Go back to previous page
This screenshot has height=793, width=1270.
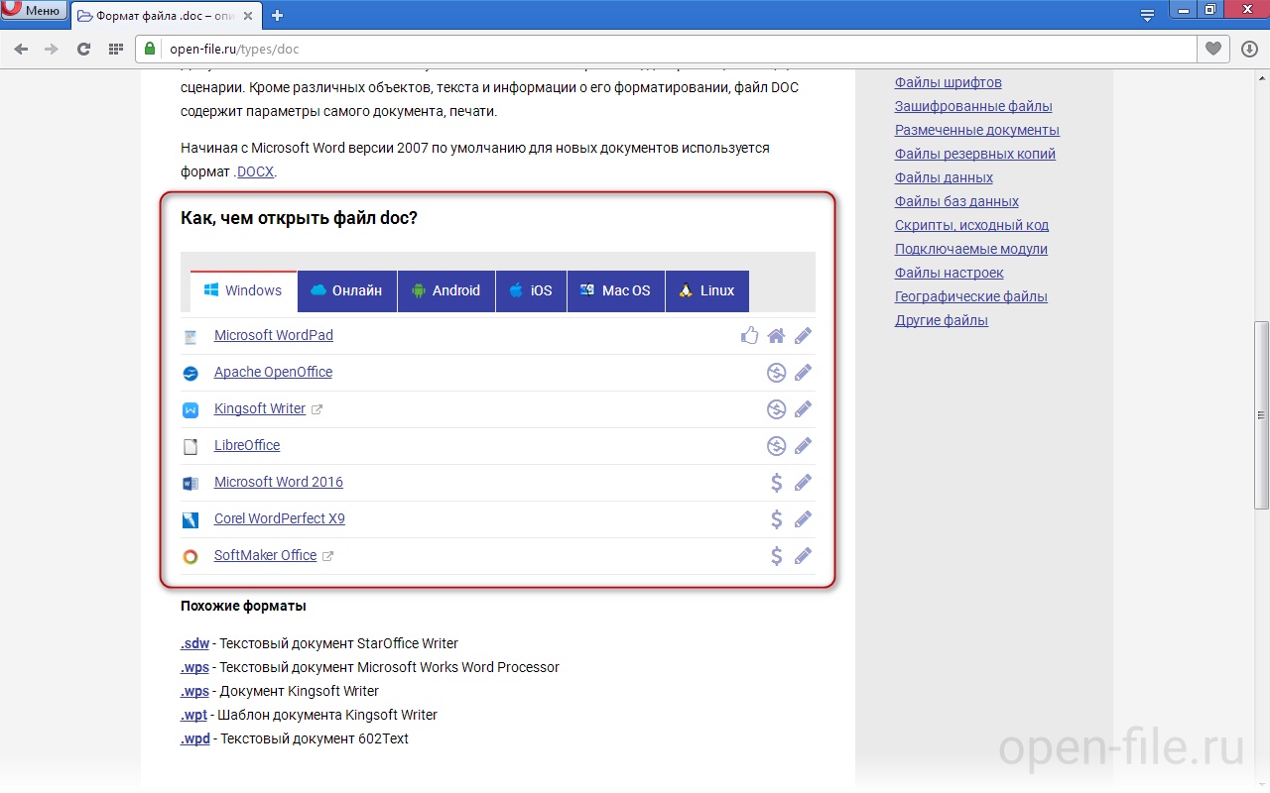21,49
